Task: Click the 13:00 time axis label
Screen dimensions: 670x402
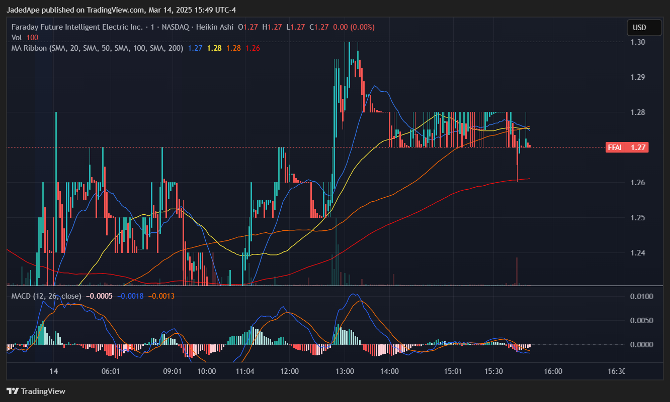Action: coord(344,371)
